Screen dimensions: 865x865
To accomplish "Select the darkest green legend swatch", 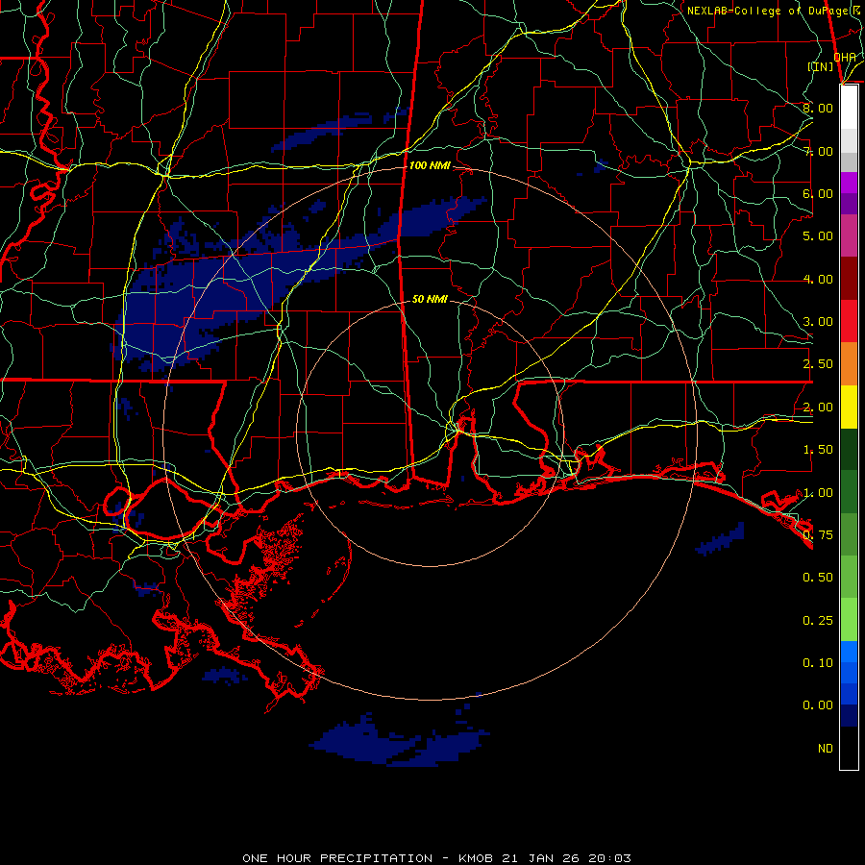I will point(849,450).
